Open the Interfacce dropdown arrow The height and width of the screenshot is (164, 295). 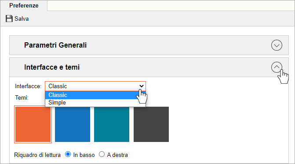click(x=142, y=86)
